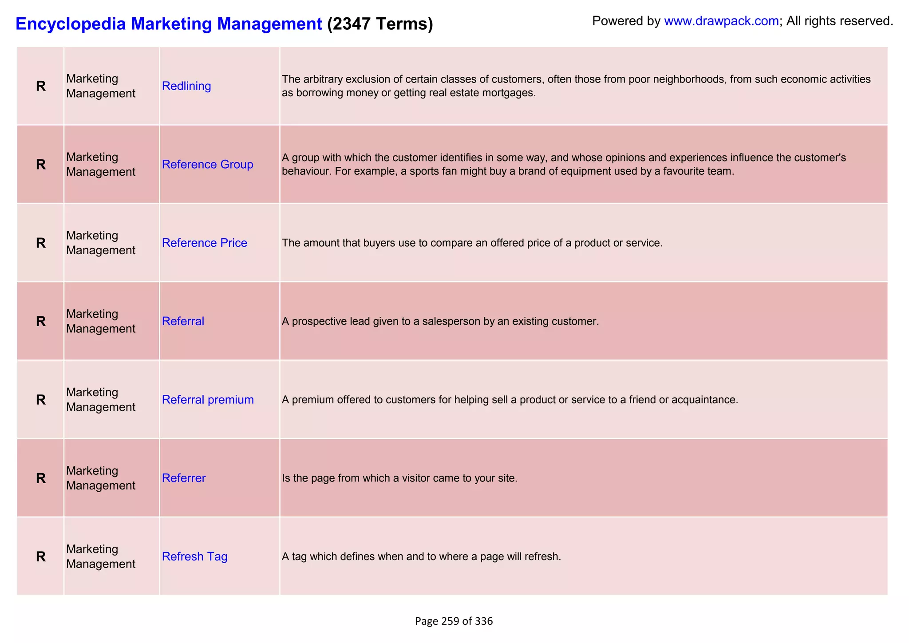Select the Reference Group definition text

[564, 164]
